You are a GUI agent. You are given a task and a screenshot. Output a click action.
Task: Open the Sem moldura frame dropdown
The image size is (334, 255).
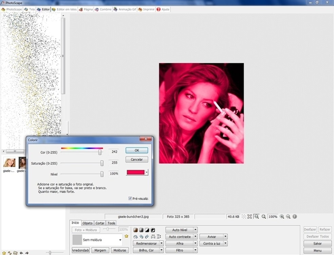point(120,240)
